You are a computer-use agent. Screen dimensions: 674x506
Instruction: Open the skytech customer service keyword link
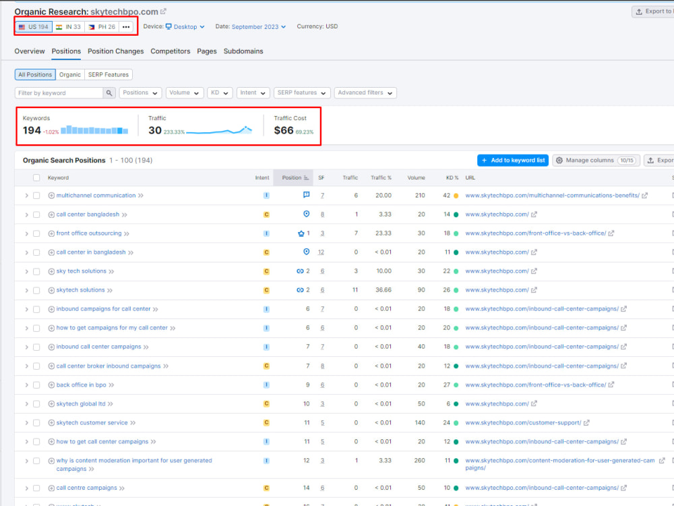point(92,422)
